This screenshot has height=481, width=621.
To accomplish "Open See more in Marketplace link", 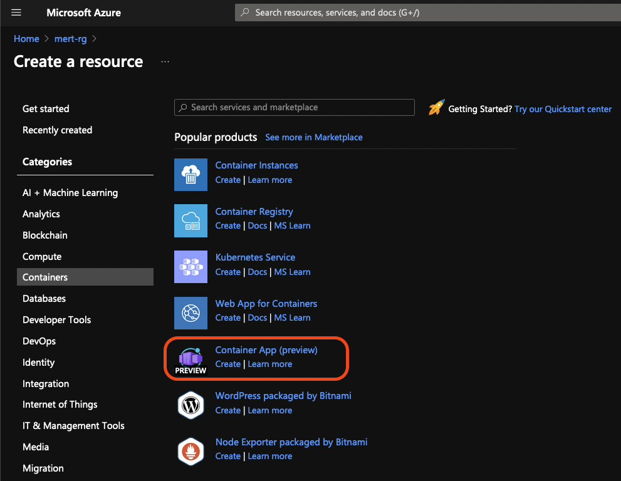I will point(314,137).
